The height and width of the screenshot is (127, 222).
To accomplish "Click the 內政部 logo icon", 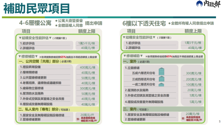I will 199,4.
